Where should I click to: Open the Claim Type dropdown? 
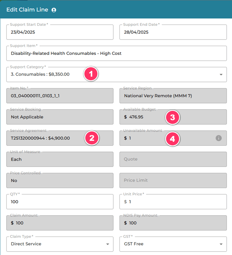pyautogui.click(x=60, y=244)
